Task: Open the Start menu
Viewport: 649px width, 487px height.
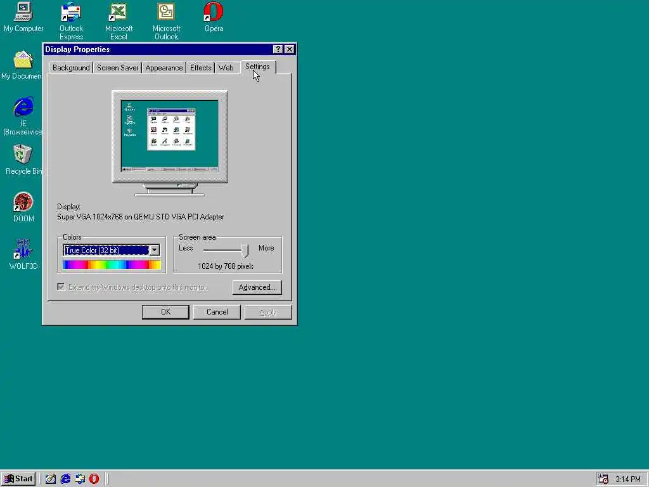Action: pyautogui.click(x=18, y=479)
